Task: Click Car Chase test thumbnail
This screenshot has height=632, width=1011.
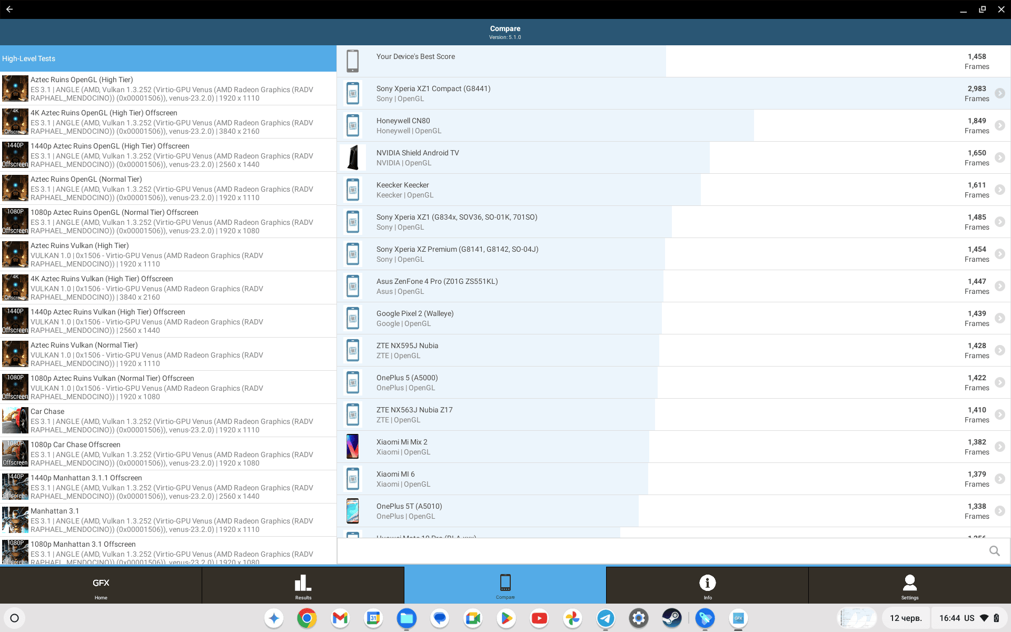Action: (x=15, y=420)
